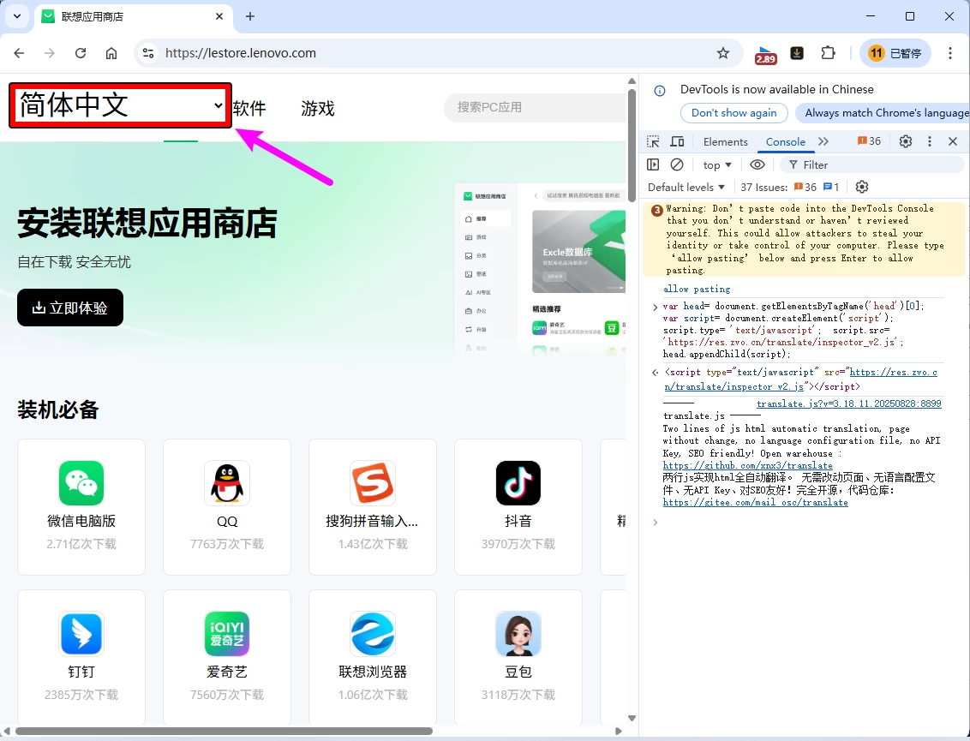Click the 'allow pasting' console text
The image size is (970, 741).
click(x=697, y=289)
